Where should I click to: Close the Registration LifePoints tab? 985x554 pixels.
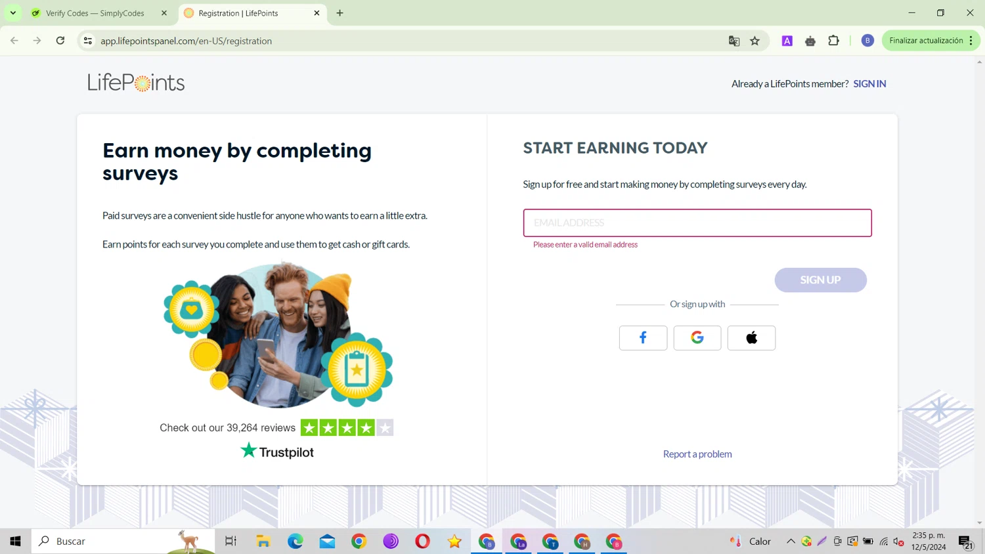click(x=317, y=13)
